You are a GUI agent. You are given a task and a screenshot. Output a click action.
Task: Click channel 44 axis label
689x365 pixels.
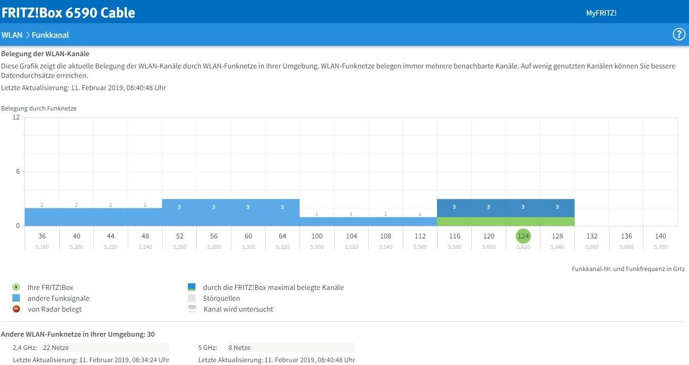point(111,236)
